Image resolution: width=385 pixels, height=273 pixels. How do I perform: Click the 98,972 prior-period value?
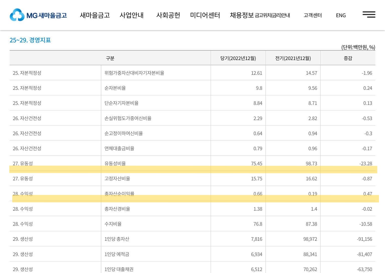point(310,239)
